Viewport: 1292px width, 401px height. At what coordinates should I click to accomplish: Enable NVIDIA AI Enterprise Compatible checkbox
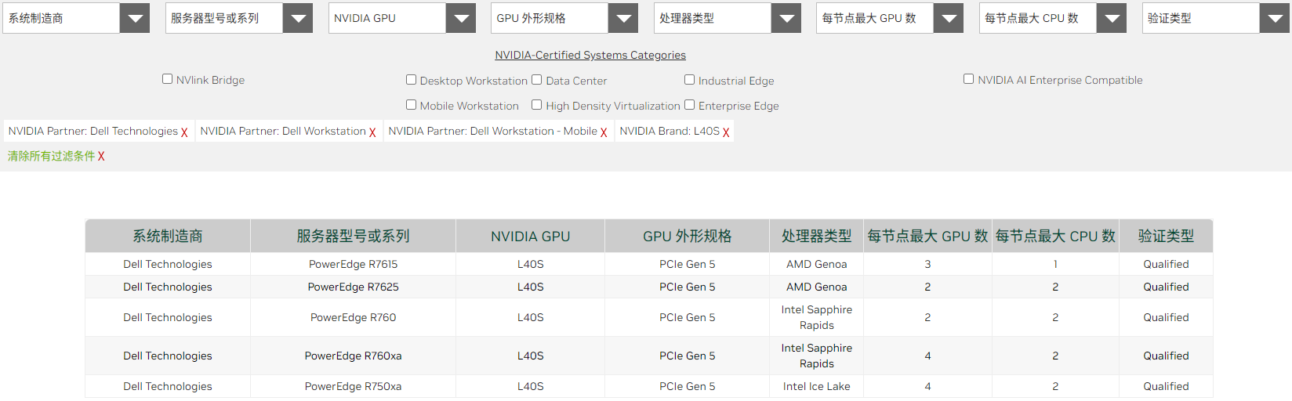coord(968,78)
